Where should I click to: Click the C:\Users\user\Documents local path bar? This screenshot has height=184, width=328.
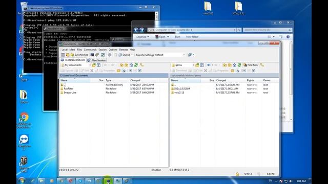pyautogui.click(x=114, y=75)
